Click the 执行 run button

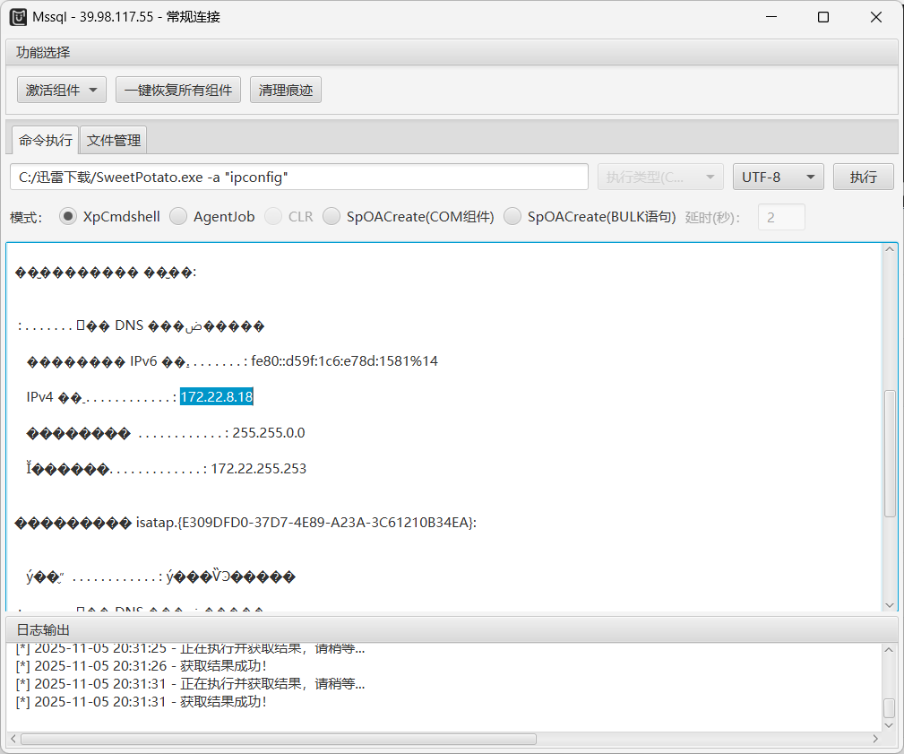coord(863,177)
